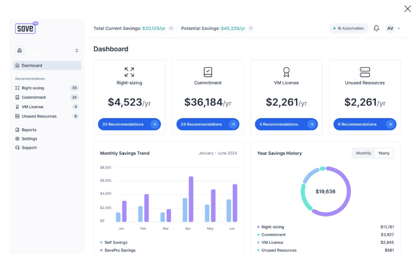Click the Unused Resources server icon
This screenshot has height=254, width=420.
pos(364,72)
